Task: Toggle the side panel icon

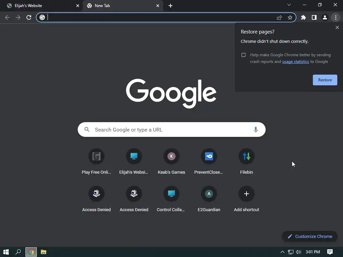Action: [314, 17]
